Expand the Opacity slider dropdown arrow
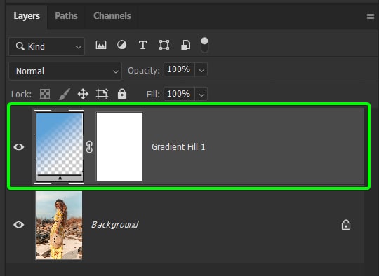 tap(201, 70)
